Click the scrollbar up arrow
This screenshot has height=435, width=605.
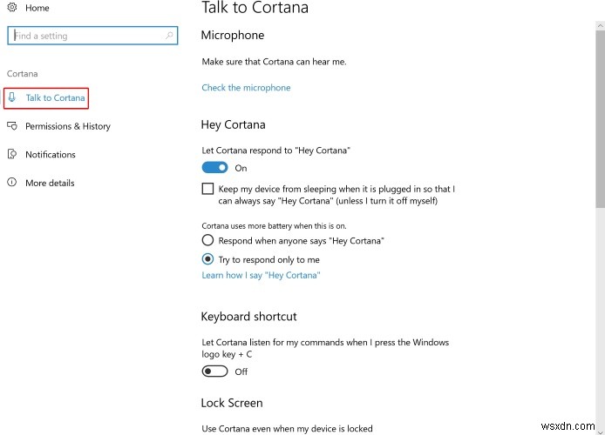(600, 26)
